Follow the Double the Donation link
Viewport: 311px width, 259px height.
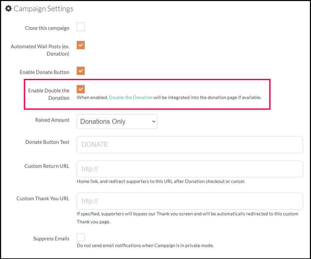click(x=130, y=98)
